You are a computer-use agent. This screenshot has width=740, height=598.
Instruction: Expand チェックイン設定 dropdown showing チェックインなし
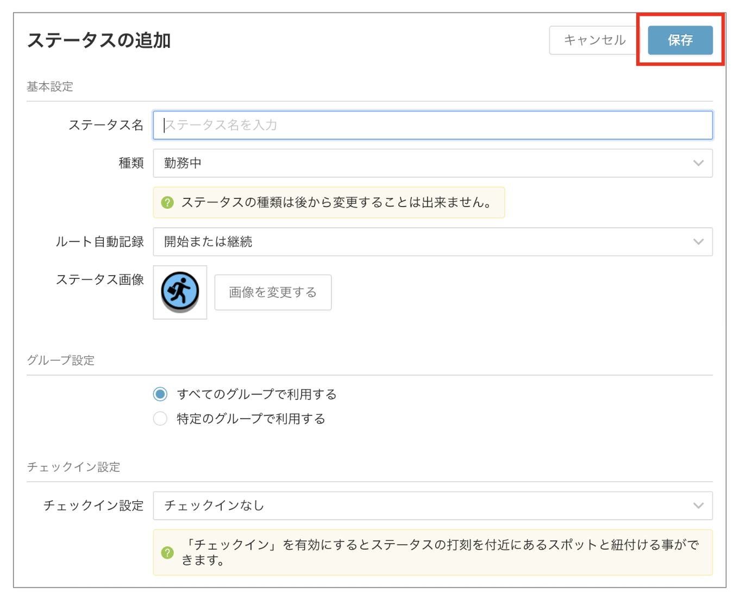[432, 506]
